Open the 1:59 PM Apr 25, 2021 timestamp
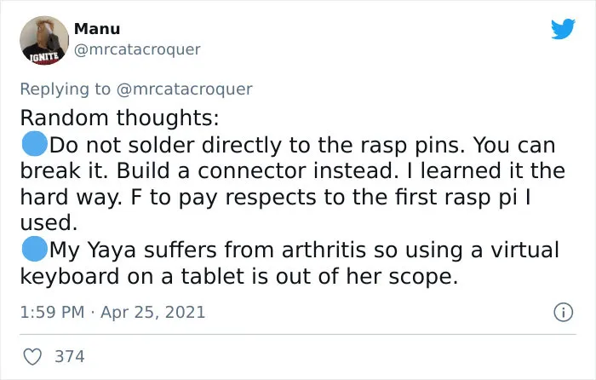Screen dimensions: 596x380 tap(112, 313)
